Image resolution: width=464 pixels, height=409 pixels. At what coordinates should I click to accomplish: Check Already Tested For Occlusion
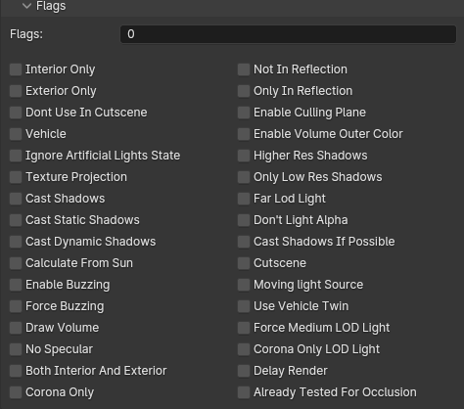point(244,392)
